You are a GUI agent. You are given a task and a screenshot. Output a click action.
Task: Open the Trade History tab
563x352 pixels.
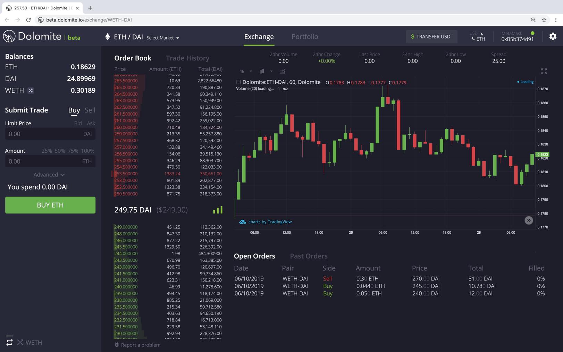click(x=187, y=58)
